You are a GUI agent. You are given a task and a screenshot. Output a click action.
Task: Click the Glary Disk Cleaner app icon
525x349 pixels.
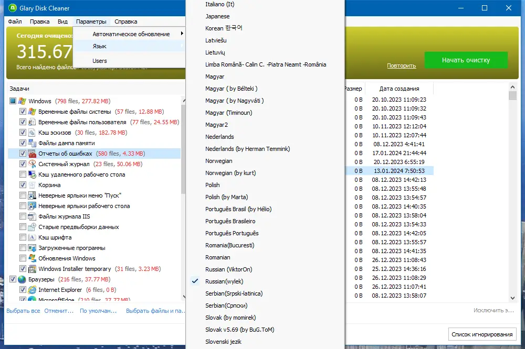coord(13,8)
